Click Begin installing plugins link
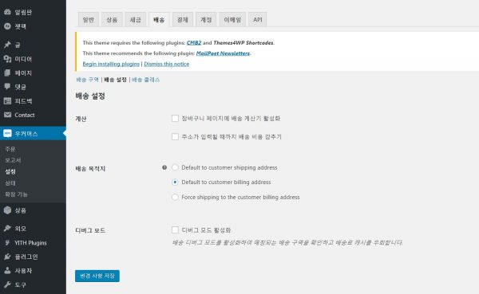This screenshot has height=294, width=479. (x=111, y=64)
